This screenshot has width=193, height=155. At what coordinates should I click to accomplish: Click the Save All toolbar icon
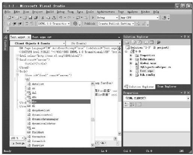36,18
